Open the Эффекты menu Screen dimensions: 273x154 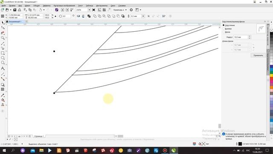46,6
